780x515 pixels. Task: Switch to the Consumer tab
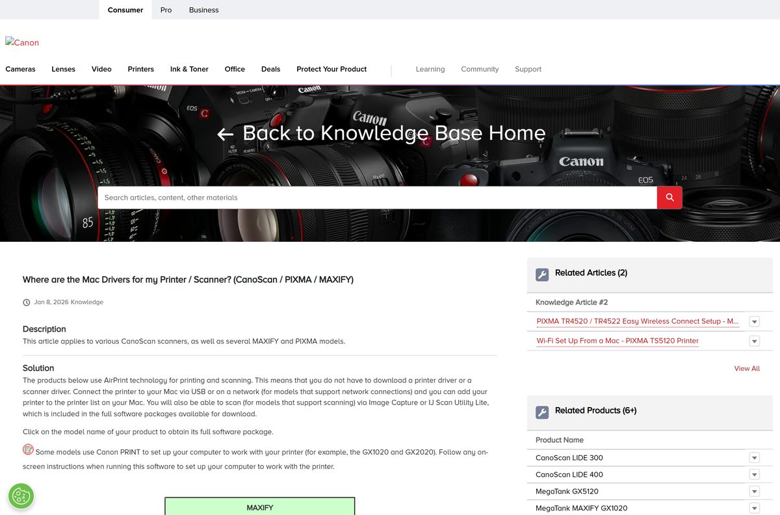[125, 10]
